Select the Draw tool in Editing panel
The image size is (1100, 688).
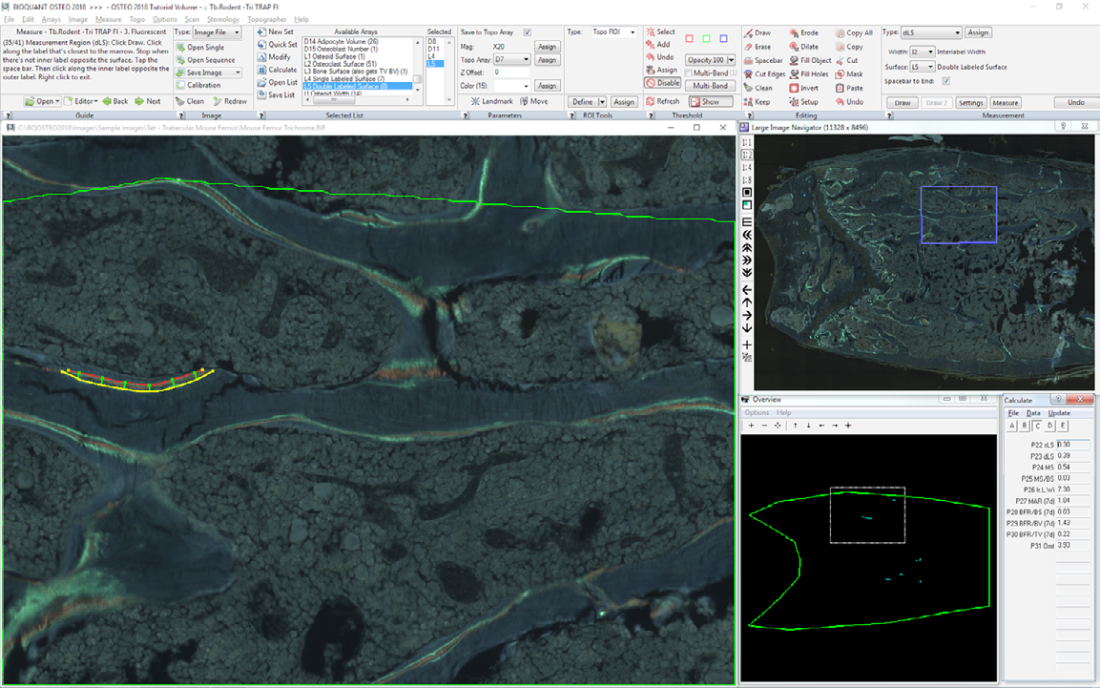tap(757, 33)
